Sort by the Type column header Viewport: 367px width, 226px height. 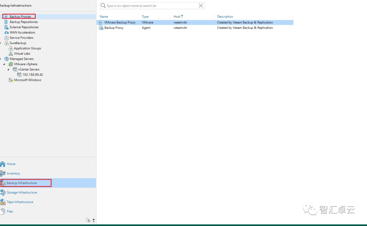point(145,17)
